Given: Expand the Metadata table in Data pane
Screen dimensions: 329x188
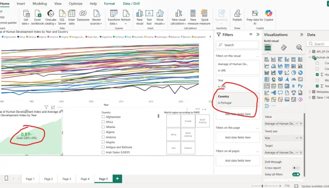Looking at the screenshot, I should 310,92.
